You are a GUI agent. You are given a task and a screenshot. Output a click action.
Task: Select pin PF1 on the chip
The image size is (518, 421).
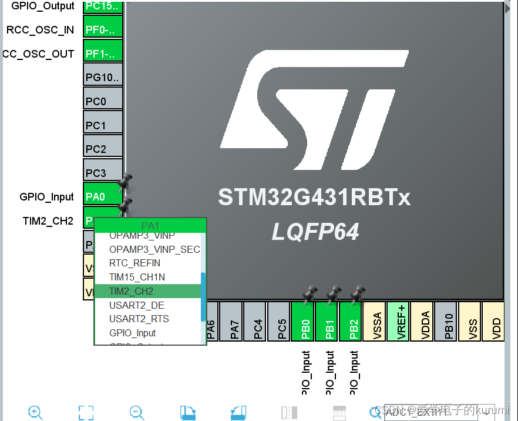click(103, 51)
